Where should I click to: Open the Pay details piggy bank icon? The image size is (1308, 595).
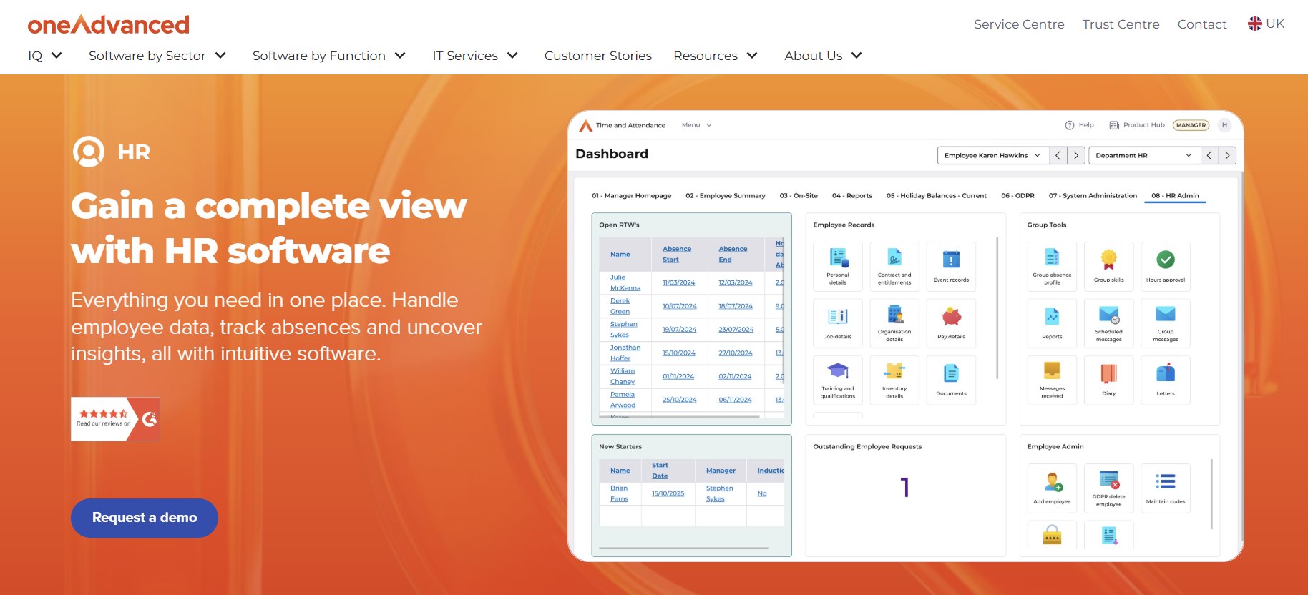[951, 323]
